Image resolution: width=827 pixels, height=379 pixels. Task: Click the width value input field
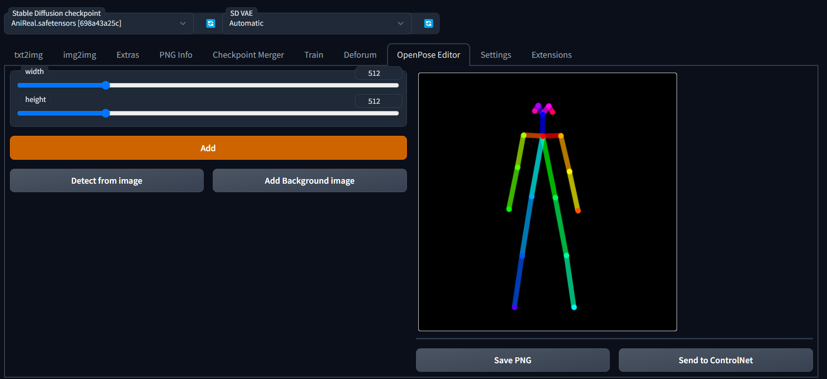[378, 73]
